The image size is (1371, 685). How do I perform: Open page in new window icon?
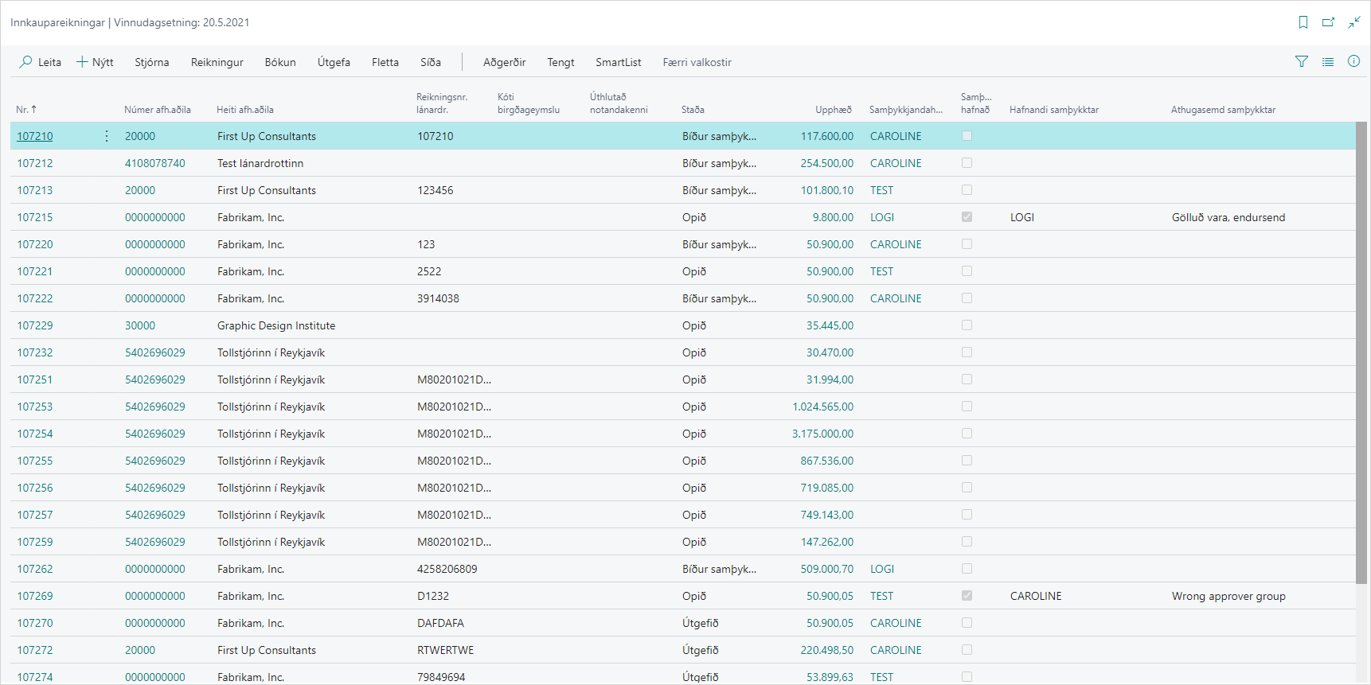1328,22
